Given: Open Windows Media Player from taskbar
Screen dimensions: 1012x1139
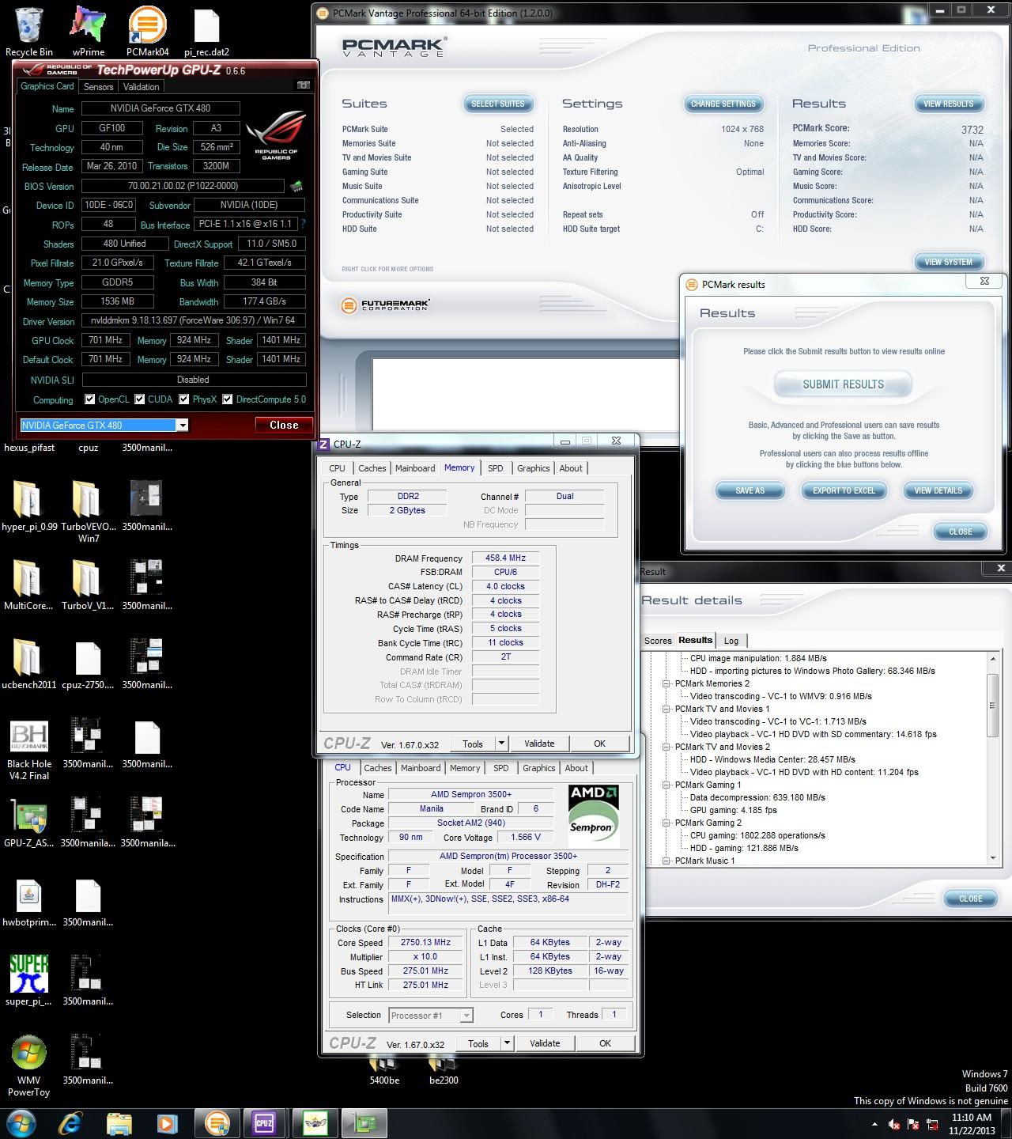Looking at the screenshot, I should pyautogui.click(x=167, y=1123).
